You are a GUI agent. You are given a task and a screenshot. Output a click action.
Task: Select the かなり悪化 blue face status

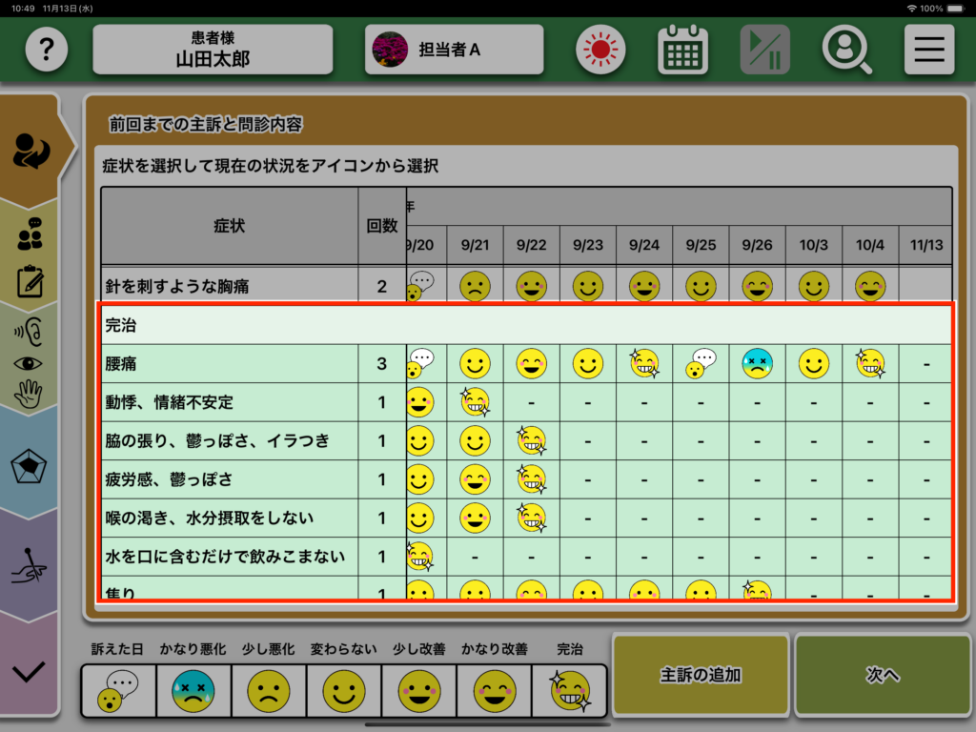tap(193, 691)
